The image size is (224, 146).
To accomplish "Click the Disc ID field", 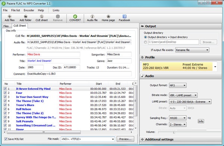I will point(72,67).
